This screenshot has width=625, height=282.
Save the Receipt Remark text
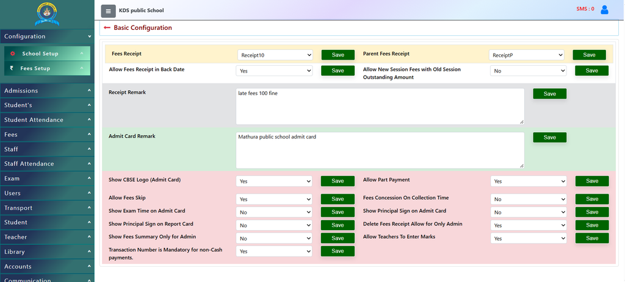pyautogui.click(x=550, y=94)
